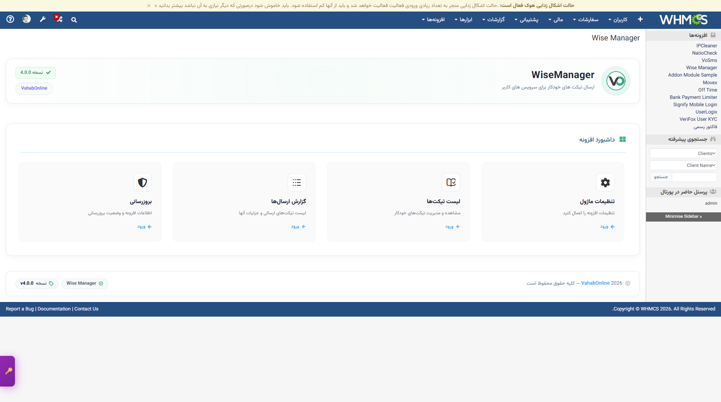Open the پشتیبانی menu

526,20
